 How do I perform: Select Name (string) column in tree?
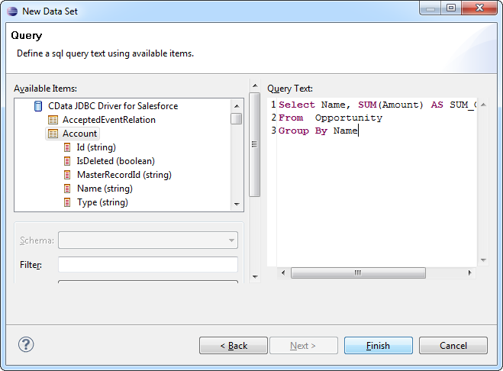click(105, 189)
